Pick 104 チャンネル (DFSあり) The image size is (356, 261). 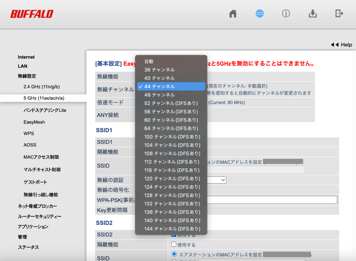(171, 145)
